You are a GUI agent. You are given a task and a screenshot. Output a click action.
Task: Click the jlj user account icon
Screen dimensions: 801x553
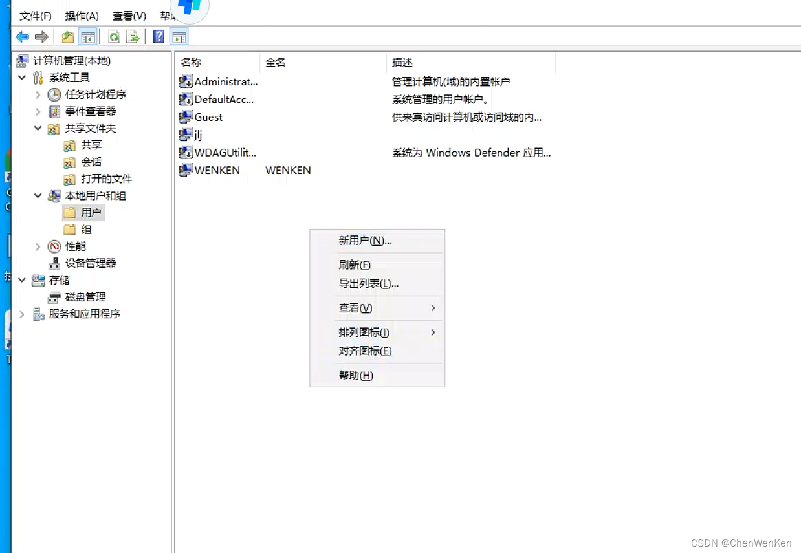[185, 135]
